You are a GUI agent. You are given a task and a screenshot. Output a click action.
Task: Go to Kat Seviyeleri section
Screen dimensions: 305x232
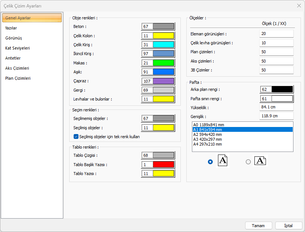(17, 48)
